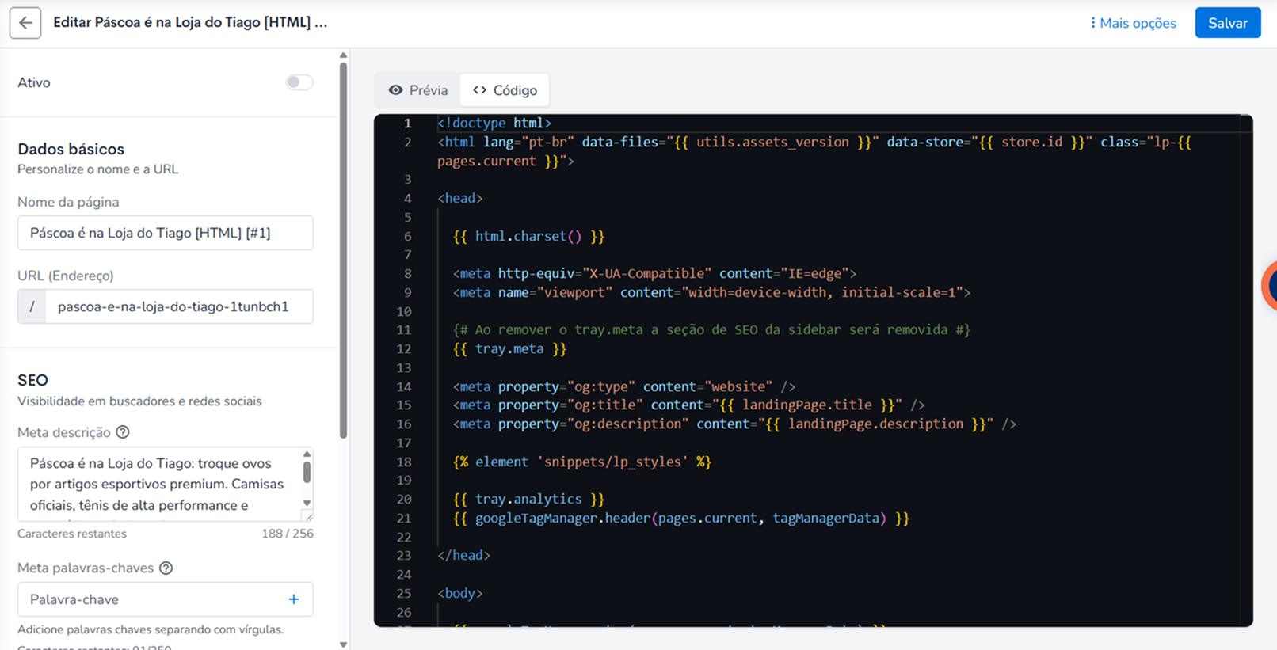Click the sidebar scrollbar thumb

343,249
